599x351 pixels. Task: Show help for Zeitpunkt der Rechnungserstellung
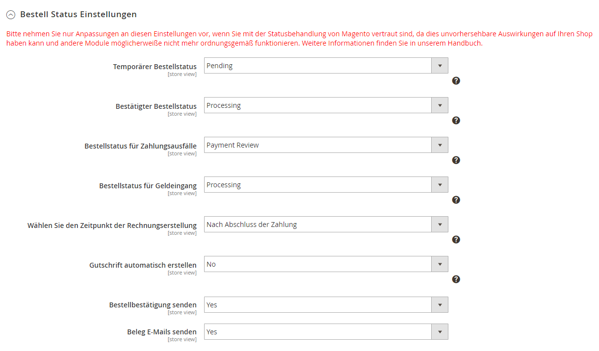point(456,240)
